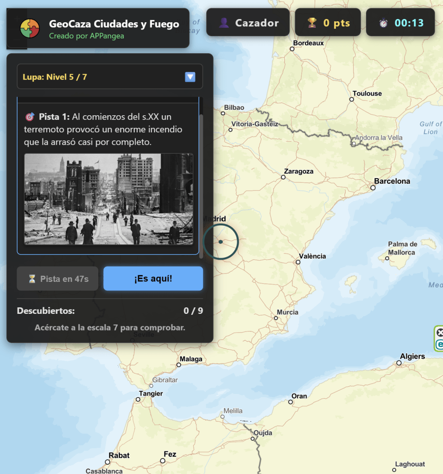Click the Madrid map label
The width and height of the screenshot is (443, 474).
point(214,218)
